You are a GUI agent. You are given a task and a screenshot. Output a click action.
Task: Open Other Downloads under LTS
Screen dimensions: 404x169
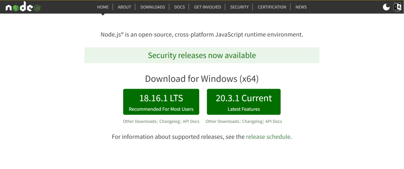[x=140, y=121]
